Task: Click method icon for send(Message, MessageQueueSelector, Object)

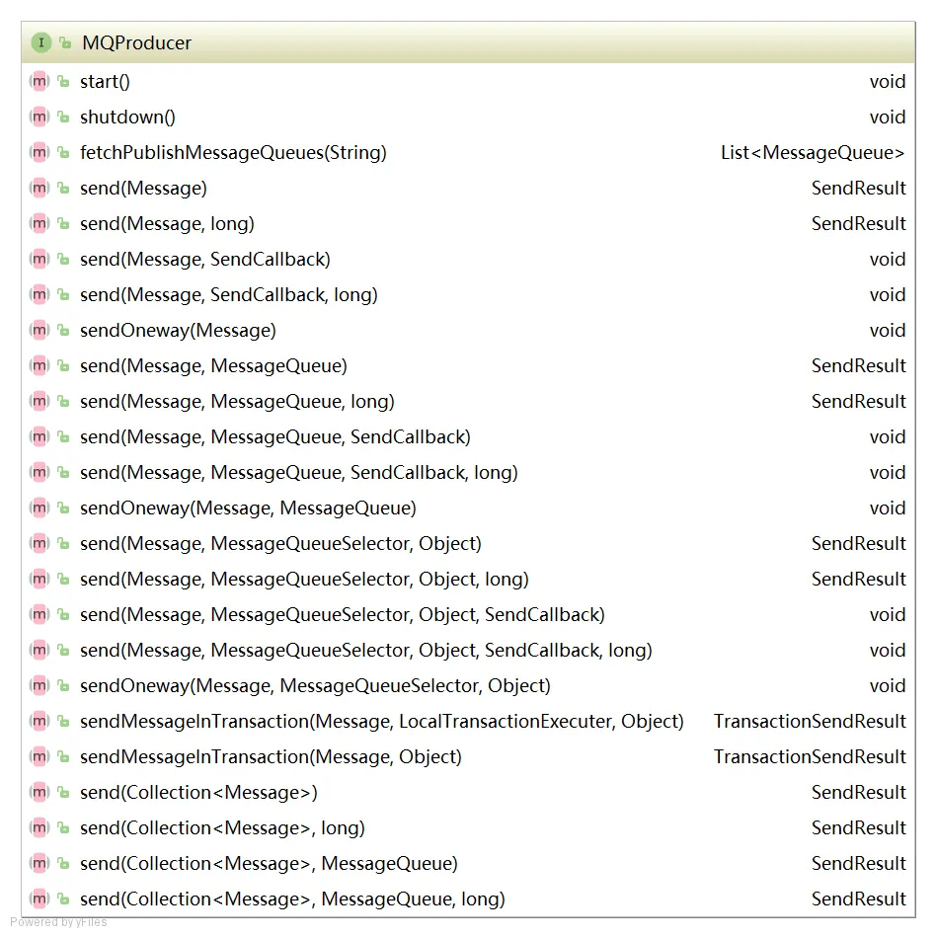Action: 39,543
